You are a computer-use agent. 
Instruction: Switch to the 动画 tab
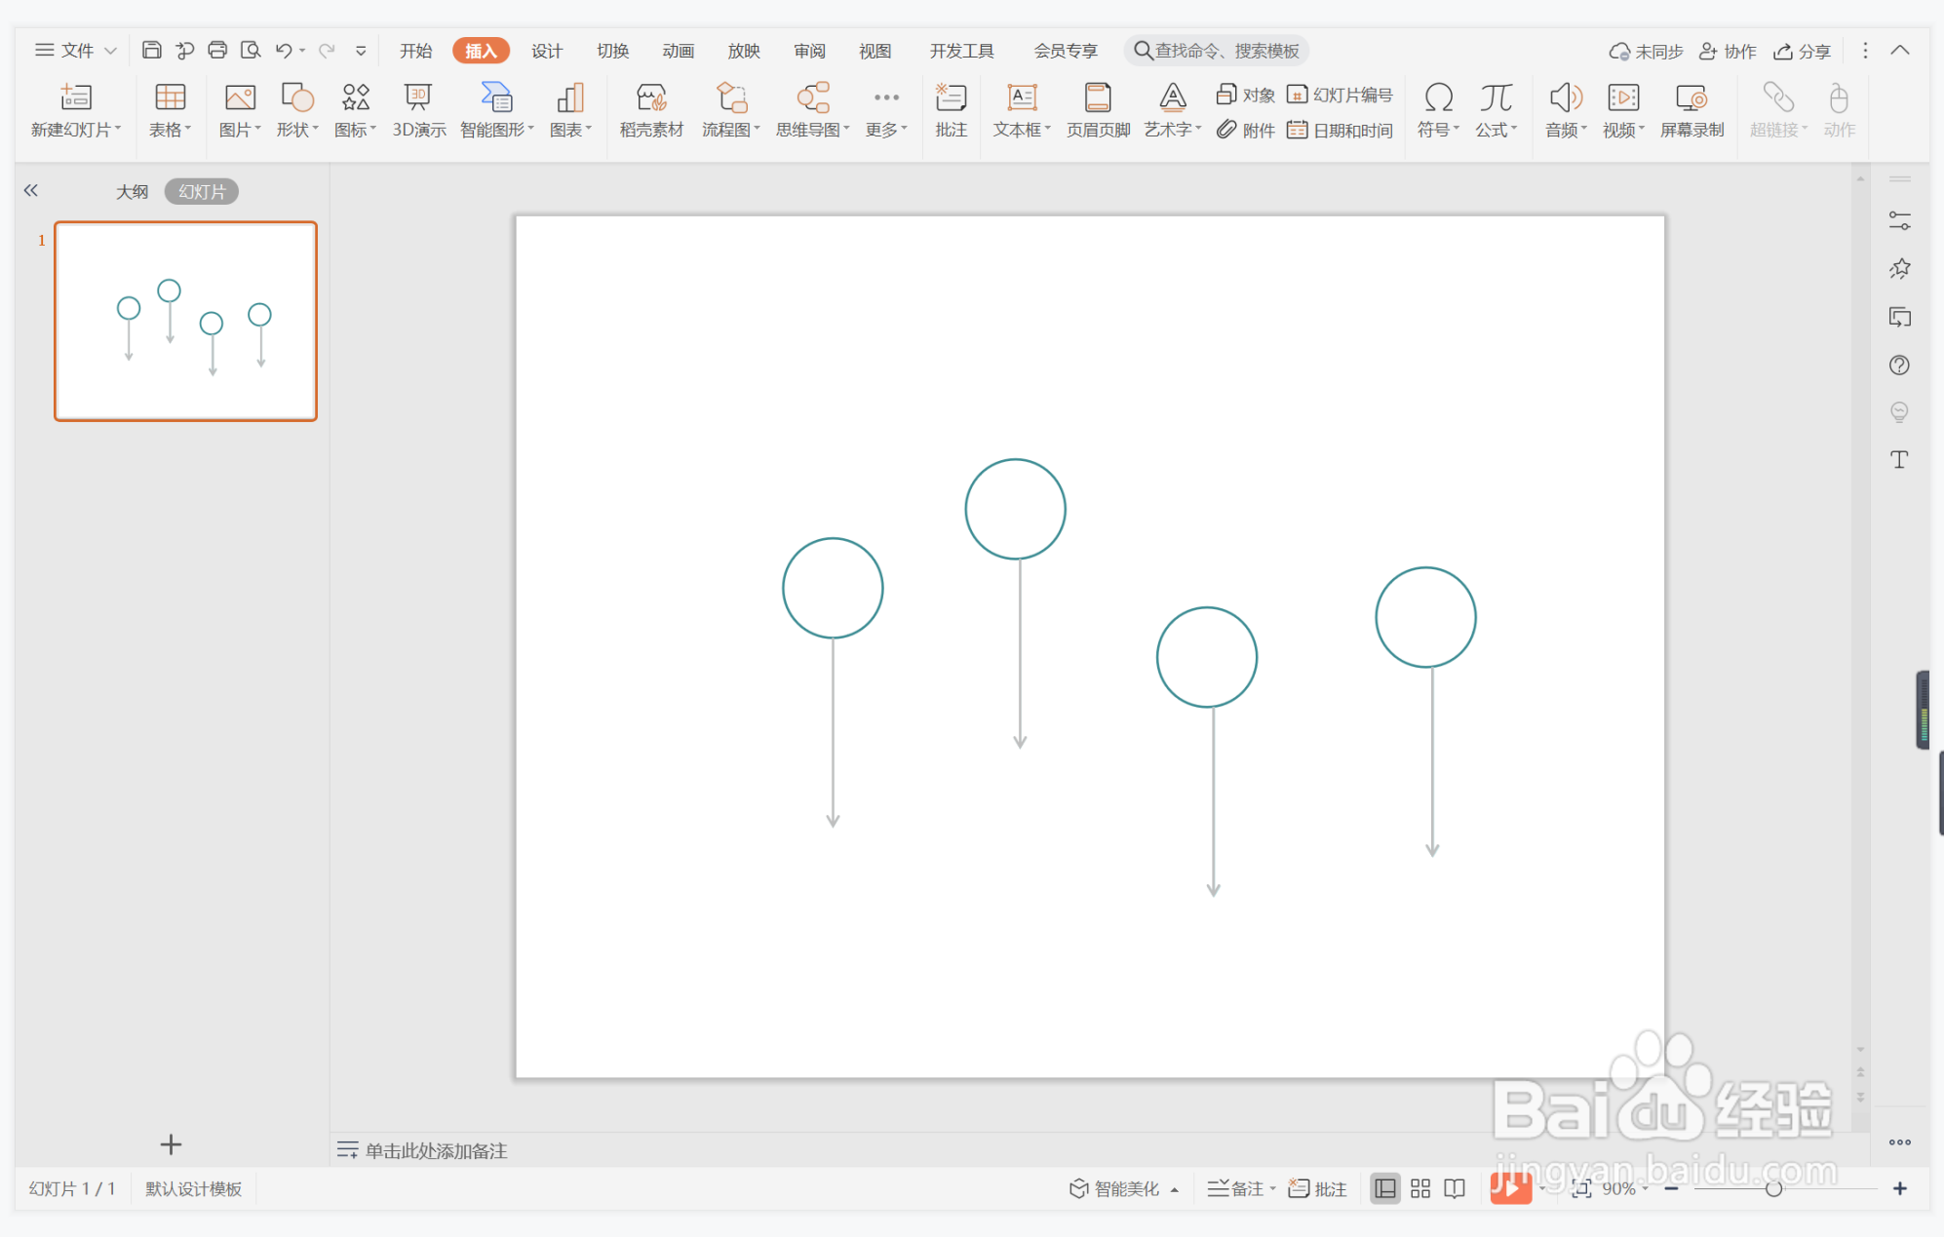point(678,51)
